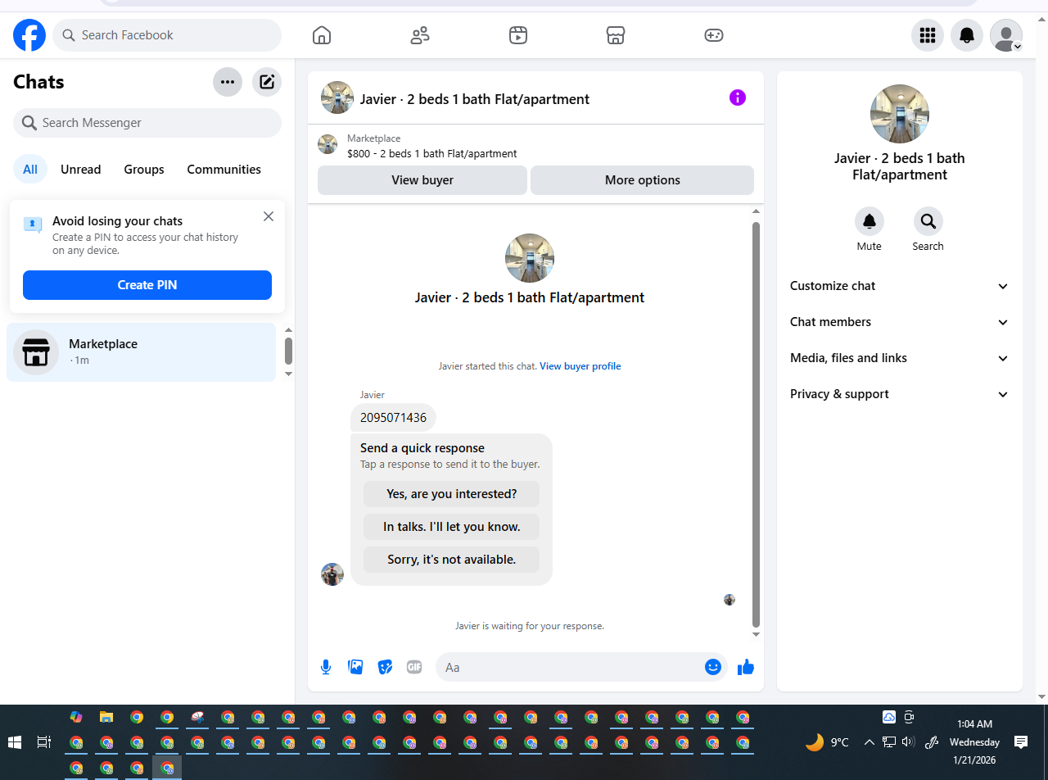
Task: Open Chats options three-dot menu
Action: tap(228, 82)
